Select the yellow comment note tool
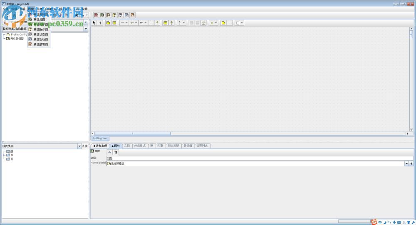This screenshot has width=416, height=225. 223,23
